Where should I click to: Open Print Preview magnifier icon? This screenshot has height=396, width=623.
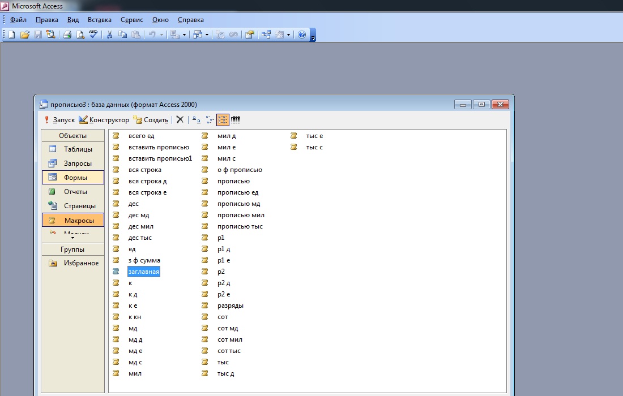point(80,35)
